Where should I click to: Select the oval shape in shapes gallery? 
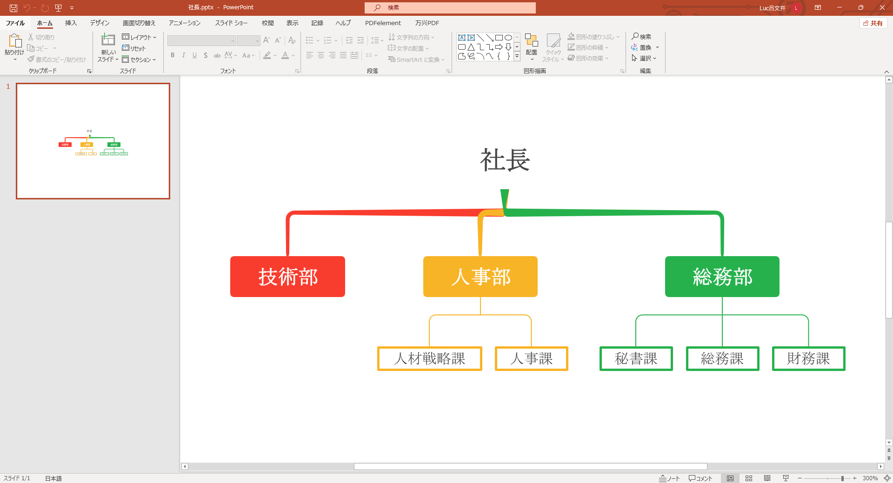click(508, 38)
